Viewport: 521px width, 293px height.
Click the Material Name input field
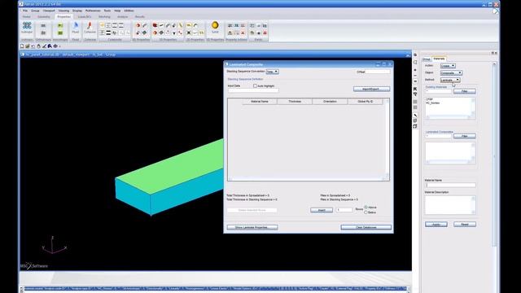pyautogui.click(x=450, y=186)
